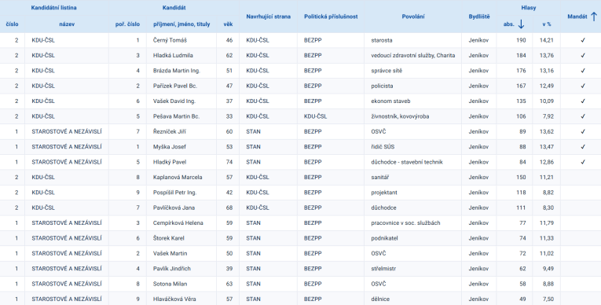The height and width of the screenshot is (305, 601).
Task: Click the occupation 'živnostník, kovovýroba'
Action: pos(400,116)
